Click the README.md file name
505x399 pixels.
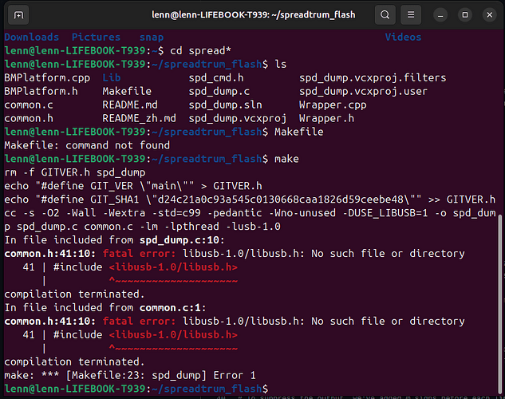point(130,105)
